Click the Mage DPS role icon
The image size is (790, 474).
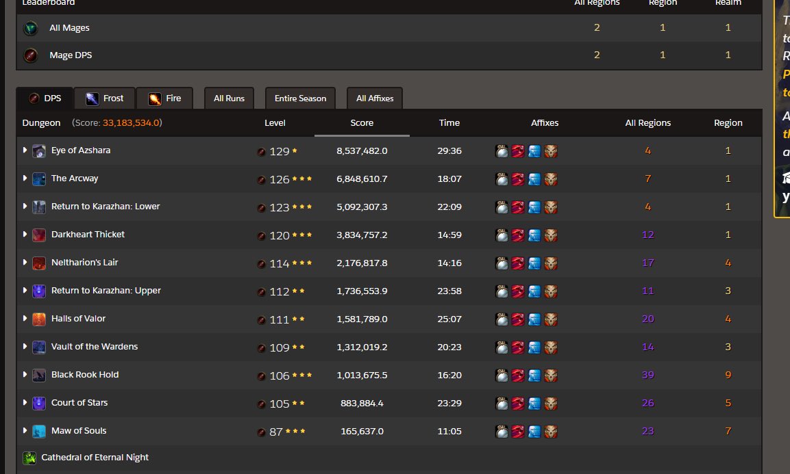tap(31, 55)
